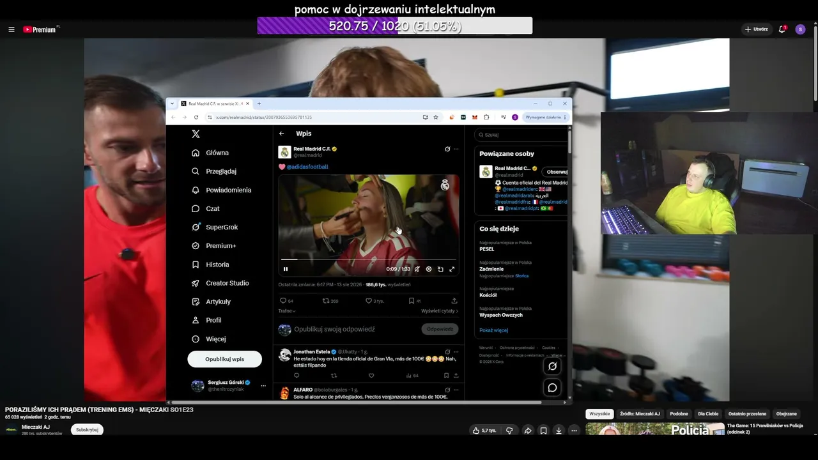Reload the page in Chrome
Image resolution: width=818 pixels, height=460 pixels.
[196, 118]
